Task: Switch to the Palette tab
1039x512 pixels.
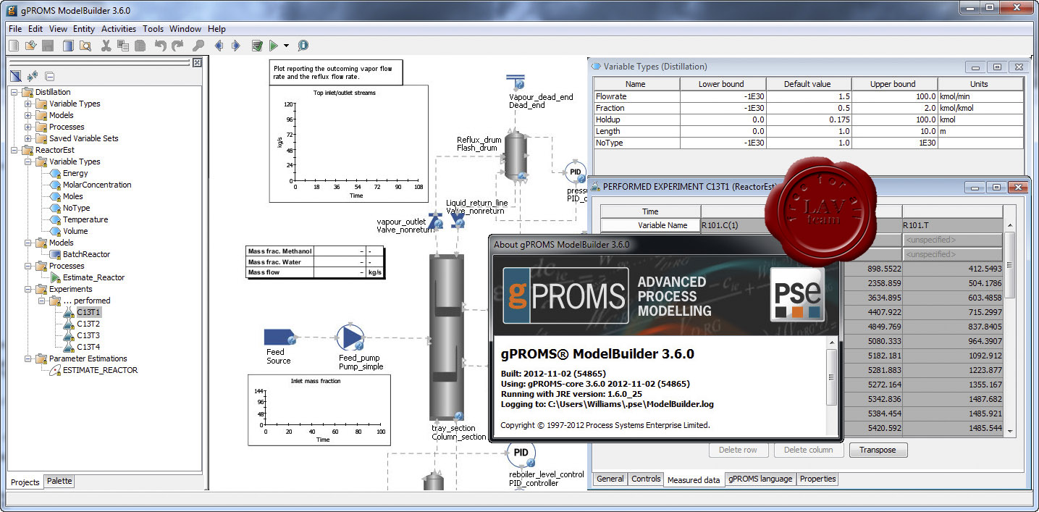Action: (x=59, y=481)
